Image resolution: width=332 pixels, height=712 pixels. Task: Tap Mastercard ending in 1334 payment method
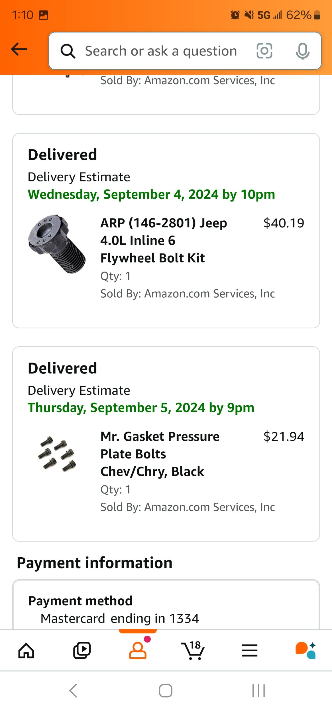point(120,618)
